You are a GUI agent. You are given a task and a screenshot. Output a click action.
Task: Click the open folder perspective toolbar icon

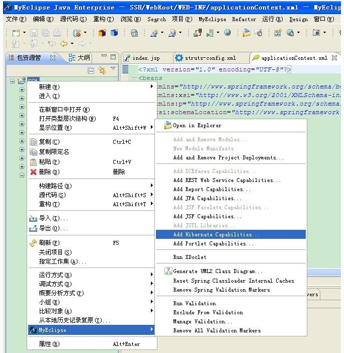pyautogui.click(x=246, y=33)
